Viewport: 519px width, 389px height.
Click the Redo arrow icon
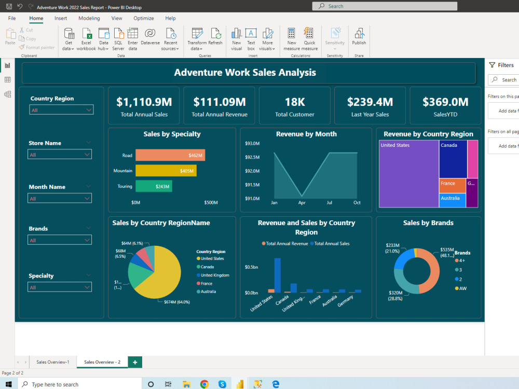[31, 6]
